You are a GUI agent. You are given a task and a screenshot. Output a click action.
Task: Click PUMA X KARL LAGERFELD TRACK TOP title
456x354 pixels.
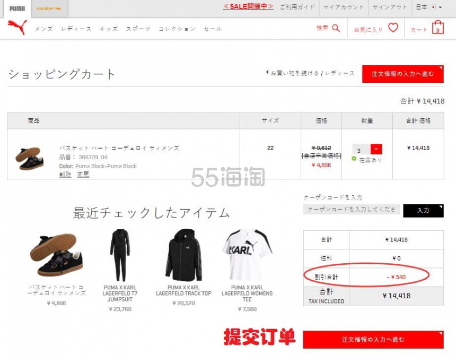tap(183, 290)
